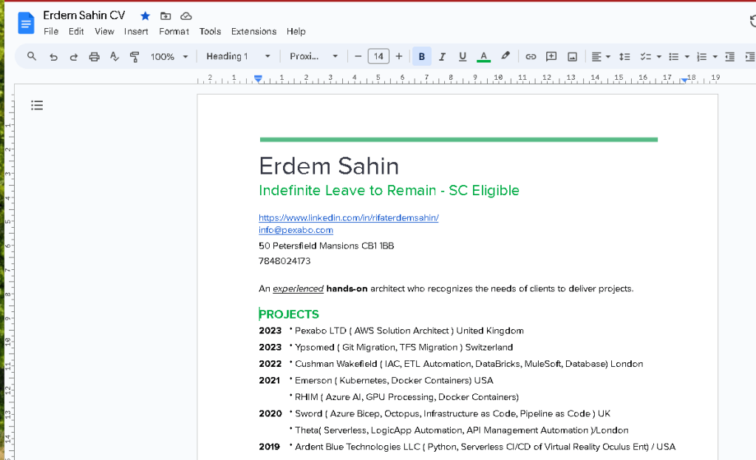
Task: Redo the last action
Action: pos(73,57)
